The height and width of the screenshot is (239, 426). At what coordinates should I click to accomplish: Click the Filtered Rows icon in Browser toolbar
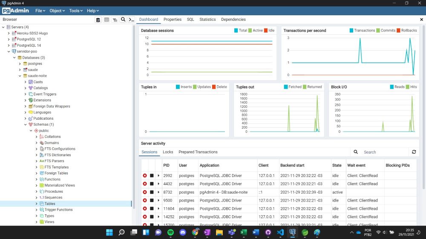[x=115, y=20]
